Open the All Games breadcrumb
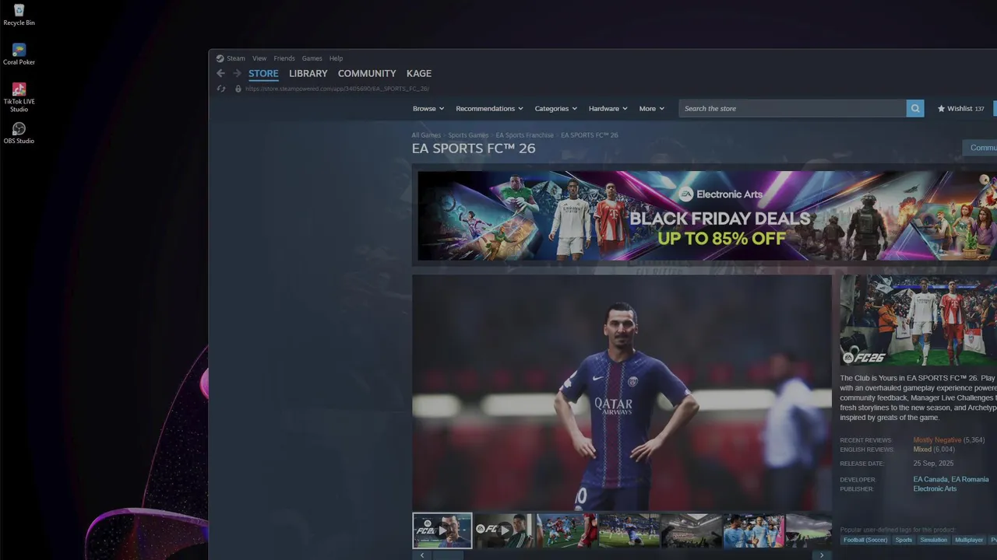 (x=426, y=135)
